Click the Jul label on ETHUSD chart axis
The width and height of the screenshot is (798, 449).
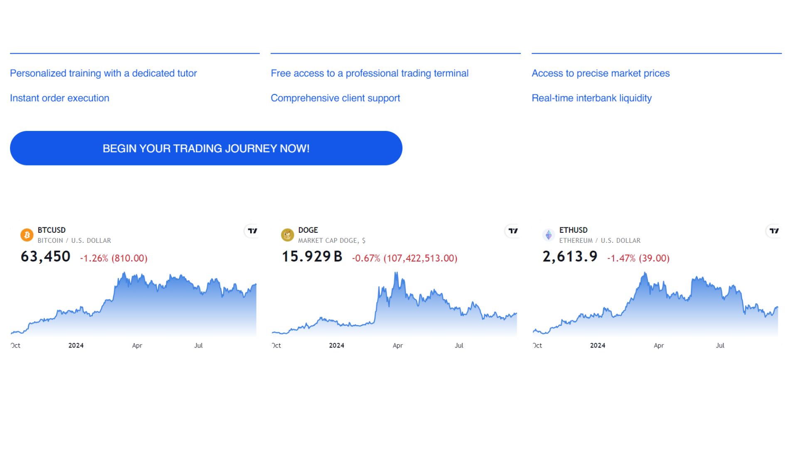coord(720,345)
